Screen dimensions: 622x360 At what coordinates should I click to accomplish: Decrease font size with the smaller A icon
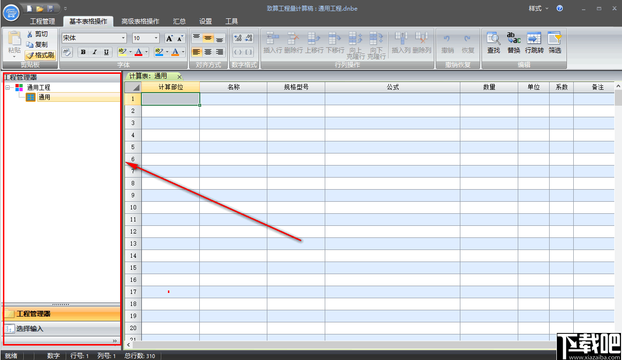[180, 38]
